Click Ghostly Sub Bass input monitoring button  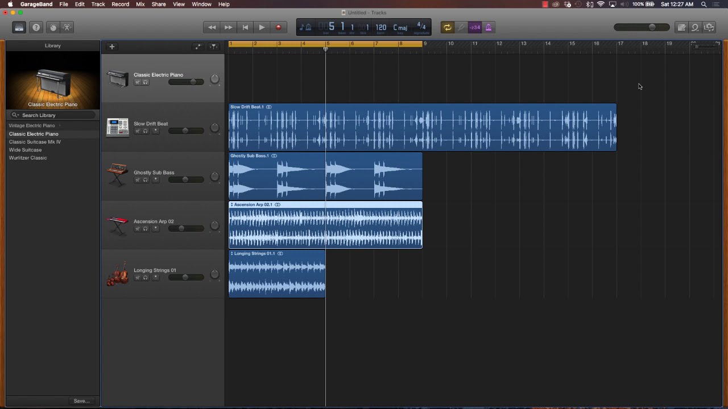click(155, 180)
